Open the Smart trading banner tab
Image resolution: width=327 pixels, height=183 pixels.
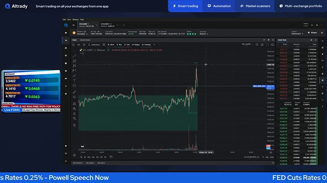185,6
